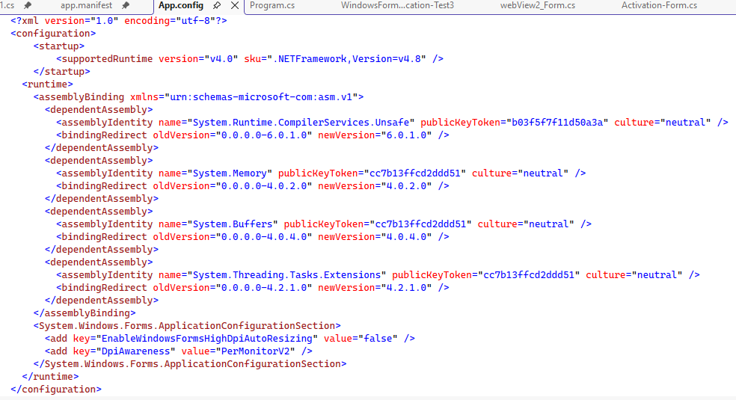The height and width of the screenshot is (400, 736).
Task: Click the closing </runtime> tag
Action: pyautogui.click(x=50, y=377)
